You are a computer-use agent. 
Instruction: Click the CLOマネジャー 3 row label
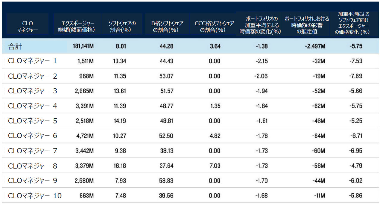(32, 91)
